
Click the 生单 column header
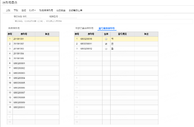[x=106, y=34]
